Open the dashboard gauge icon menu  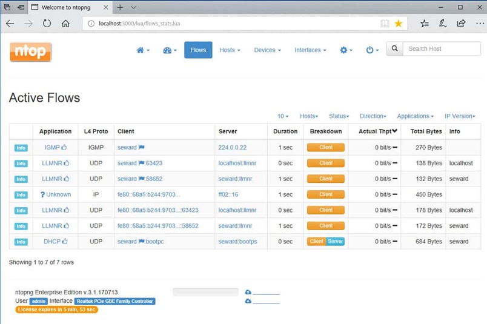tap(170, 50)
